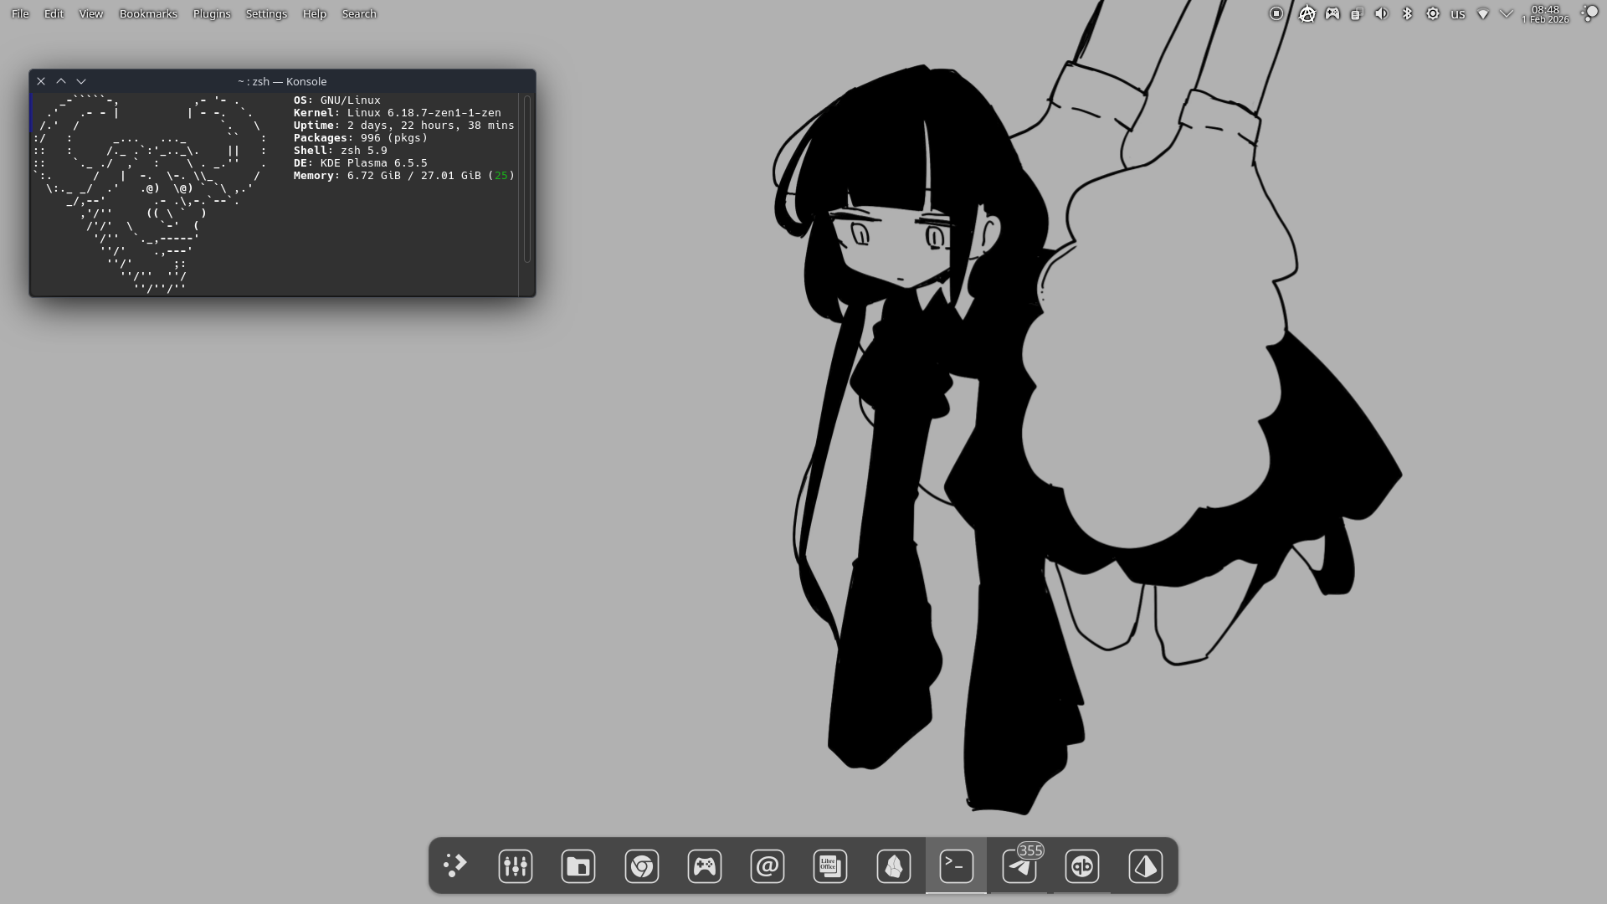The width and height of the screenshot is (1607, 904).
Task: Open the game controller app in dock
Action: (x=705, y=865)
